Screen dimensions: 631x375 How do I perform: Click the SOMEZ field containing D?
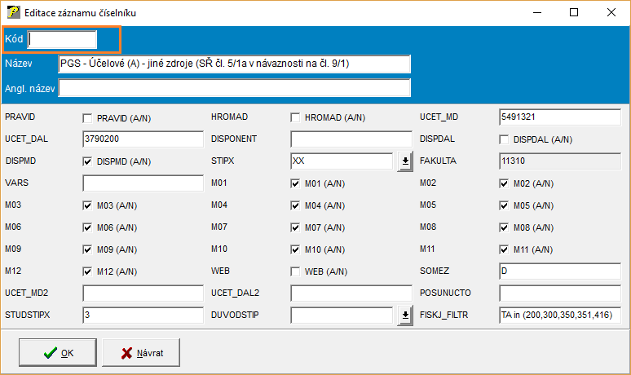[559, 271]
